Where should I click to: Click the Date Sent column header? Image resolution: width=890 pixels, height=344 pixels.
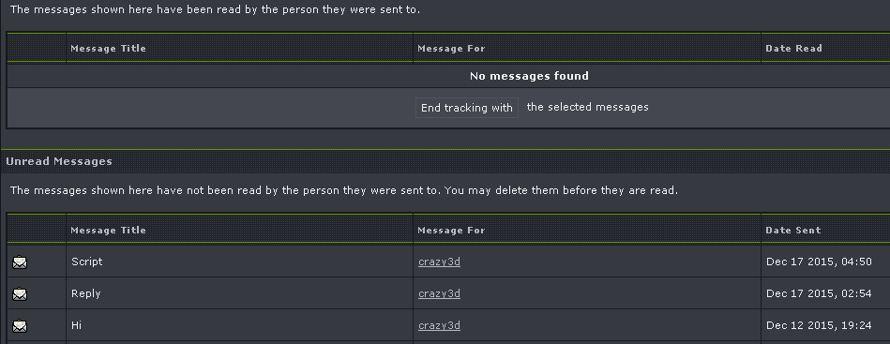(x=793, y=230)
